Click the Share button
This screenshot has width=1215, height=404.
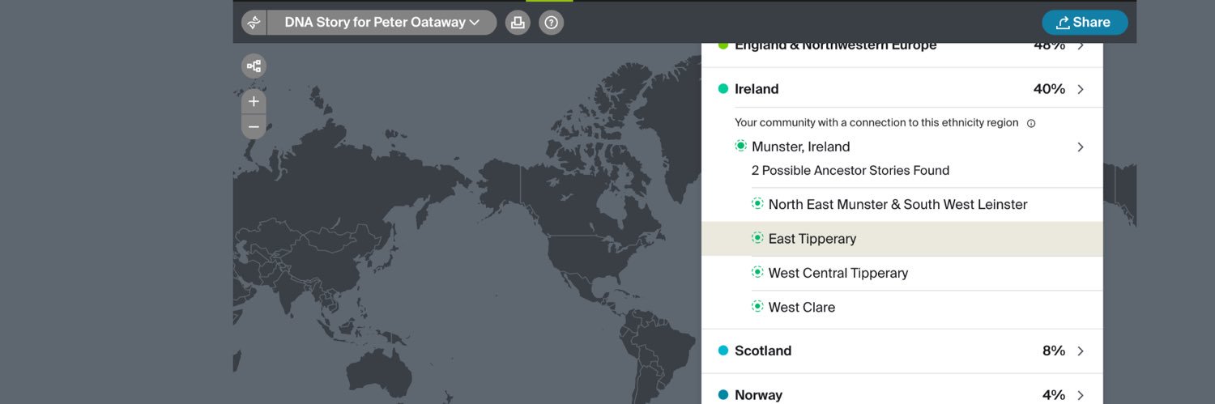click(1084, 23)
